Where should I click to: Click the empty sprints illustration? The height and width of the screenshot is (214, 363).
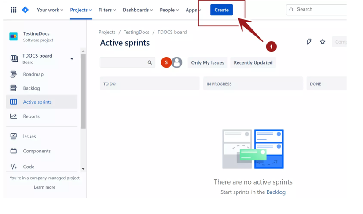coord(253,149)
